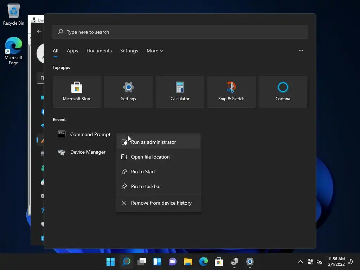The height and width of the screenshot is (270, 360).
Task: Open Snip & Sketch tile
Action: tap(231, 92)
